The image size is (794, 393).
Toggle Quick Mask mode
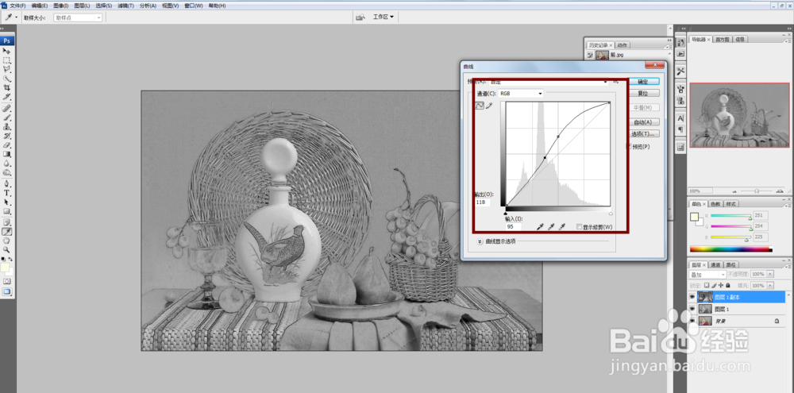6,280
